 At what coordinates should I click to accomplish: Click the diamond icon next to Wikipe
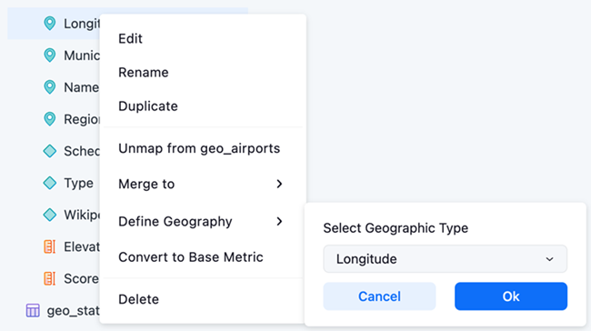pos(49,215)
